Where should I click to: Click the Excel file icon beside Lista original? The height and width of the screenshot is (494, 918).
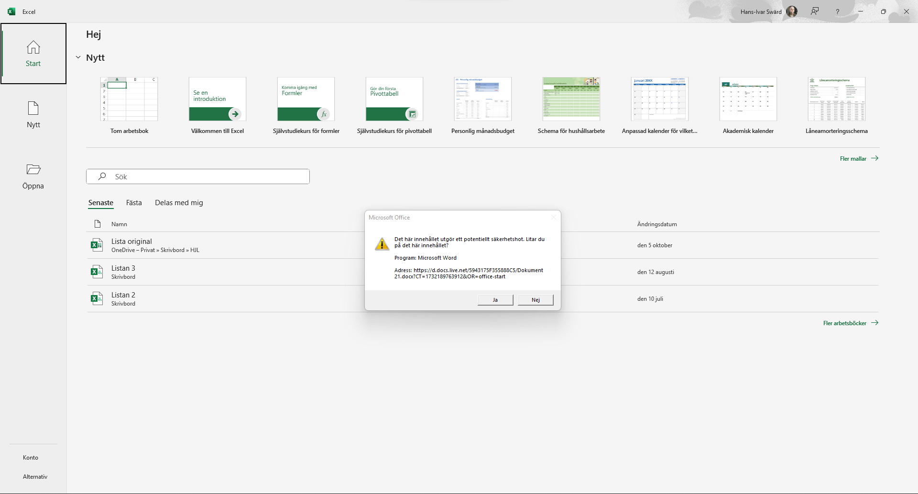[97, 245]
